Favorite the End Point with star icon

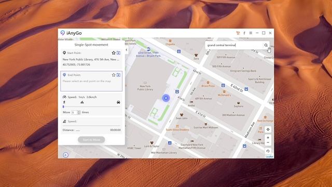(x=114, y=75)
